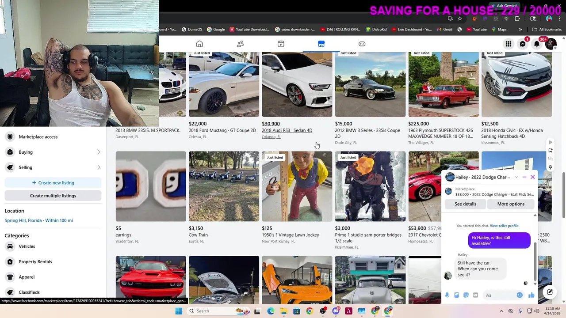Viewport: 566px width, 318px height.
Task: Open the All Bookmarks folder
Action: (x=547, y=30)
